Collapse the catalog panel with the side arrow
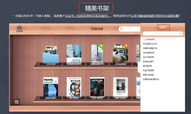191x114 pixels. (x=139, y=67)
